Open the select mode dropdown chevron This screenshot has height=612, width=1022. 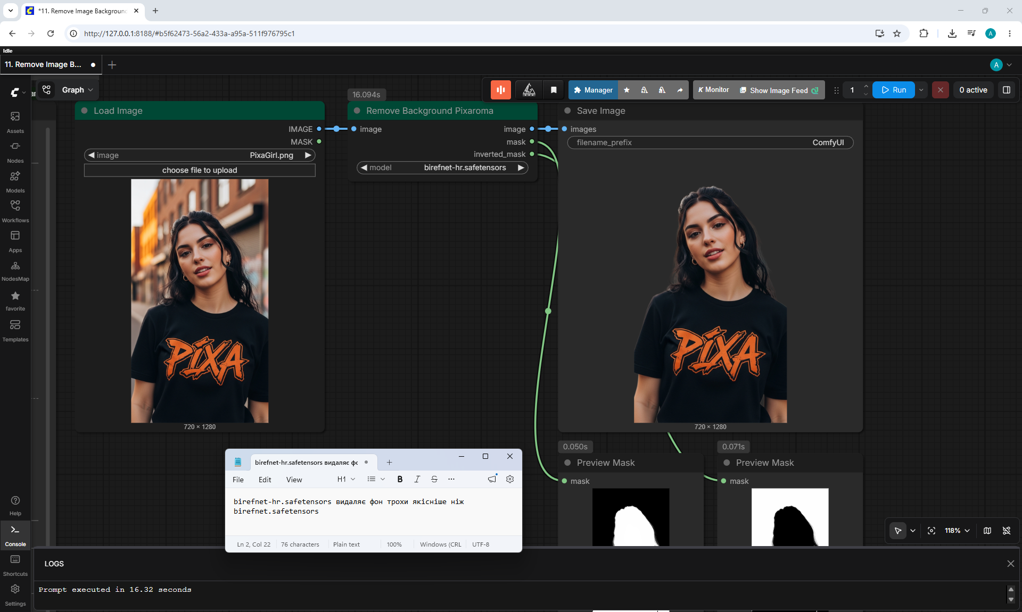point(913,531)
